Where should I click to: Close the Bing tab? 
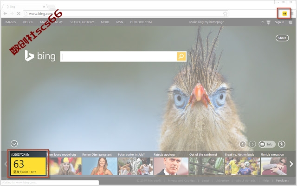pyautogui.click(x=44, y=7)
